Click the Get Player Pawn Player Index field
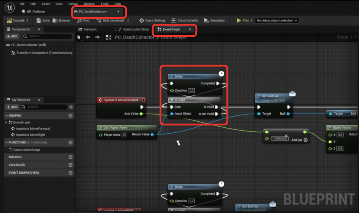 point(124,135)
